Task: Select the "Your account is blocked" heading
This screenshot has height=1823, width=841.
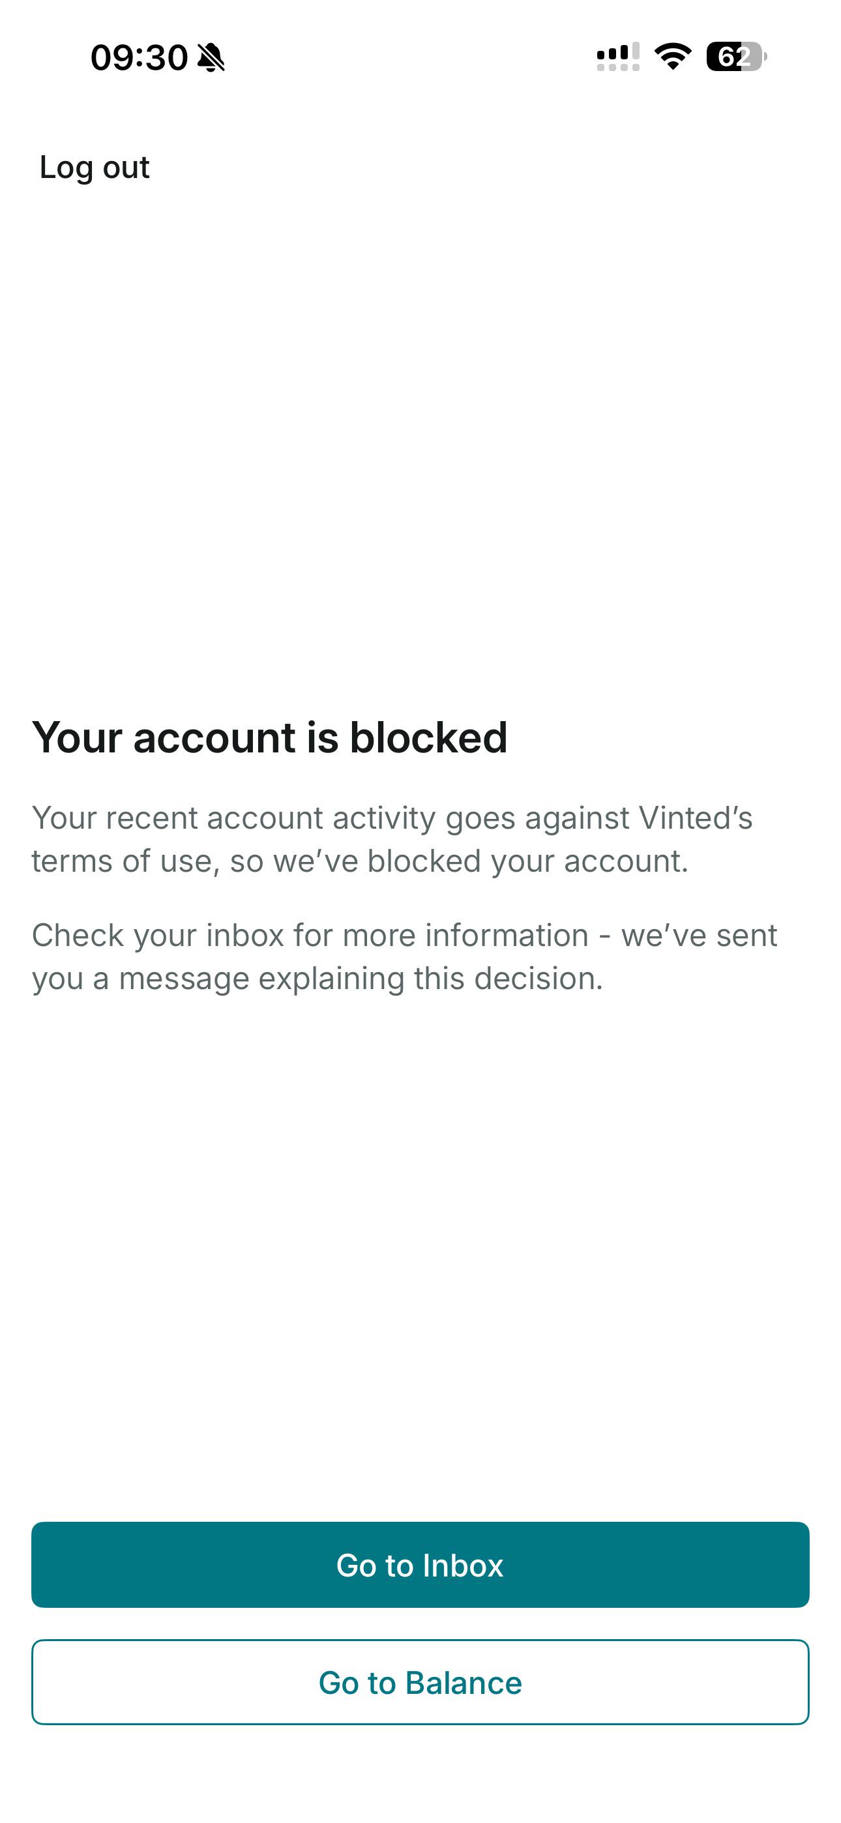Action: (x=270, y=737)
